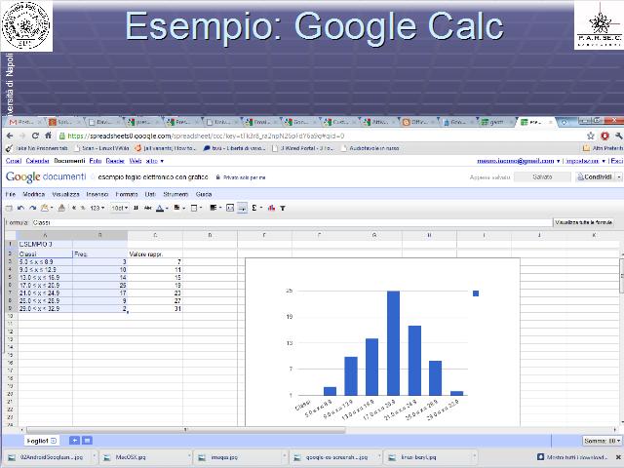Switch to the Gmail browser tab
This screenshot has height=468, width=624.
coord(24,122)
